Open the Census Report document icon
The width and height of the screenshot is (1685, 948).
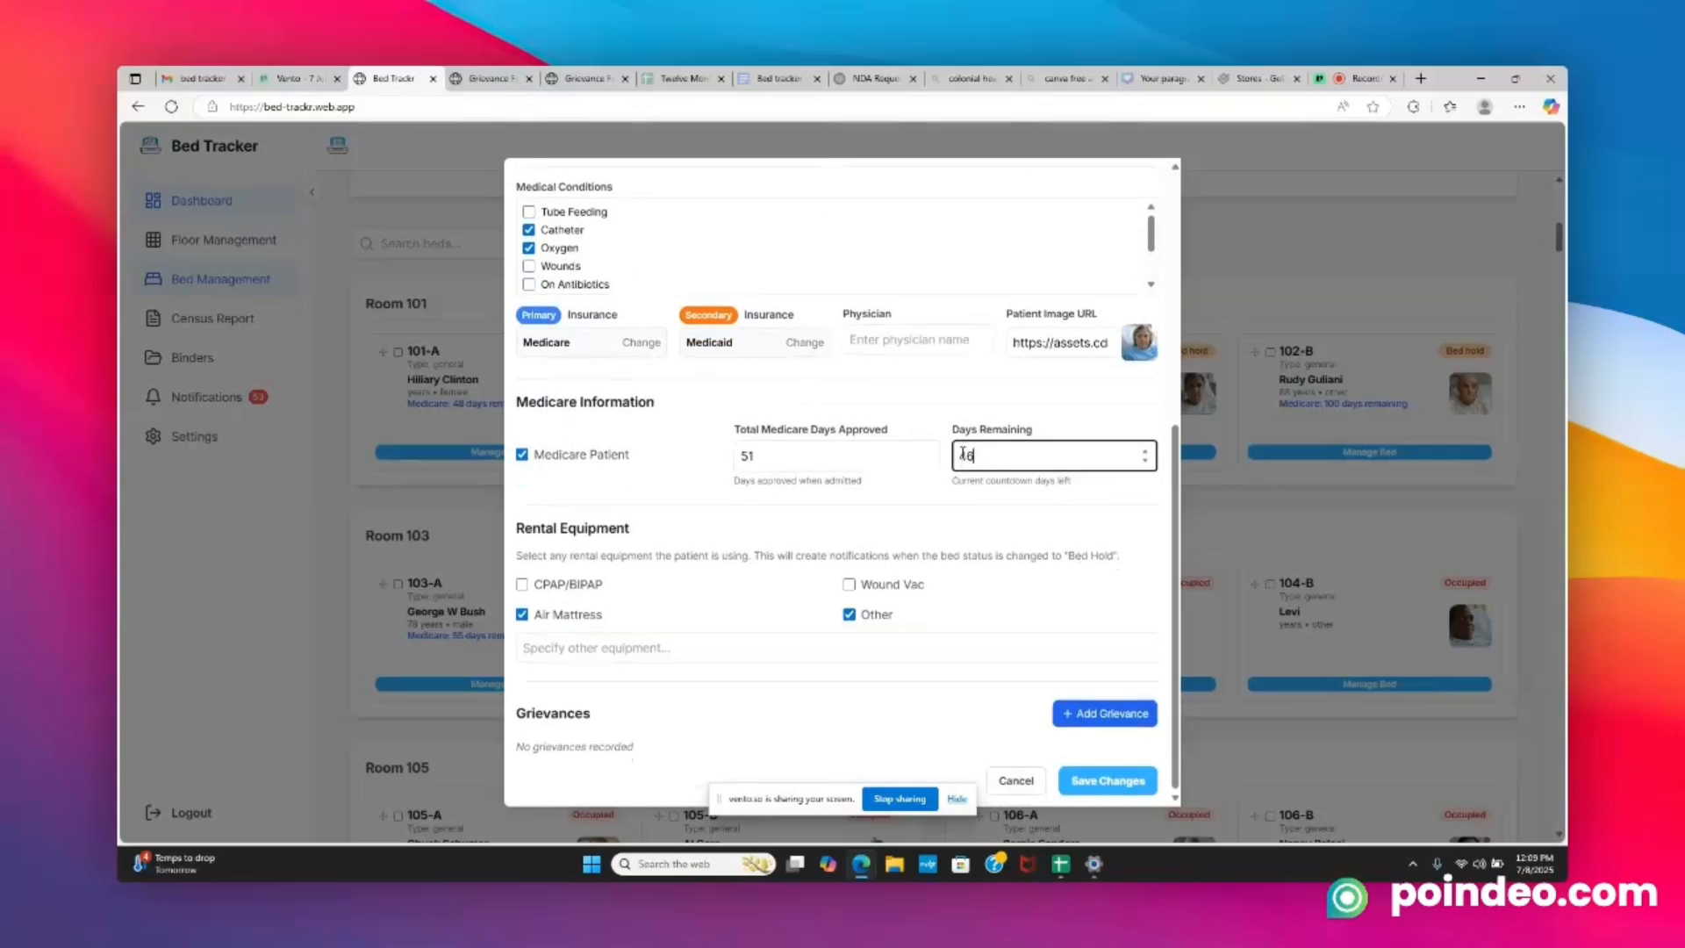pos(153,318)
